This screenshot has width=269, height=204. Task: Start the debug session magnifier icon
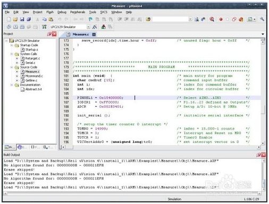pyautogui.click(x=212, y=19)
